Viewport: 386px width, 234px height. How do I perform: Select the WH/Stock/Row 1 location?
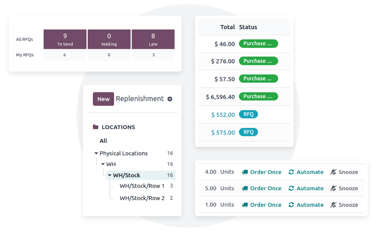coord(142,186)
